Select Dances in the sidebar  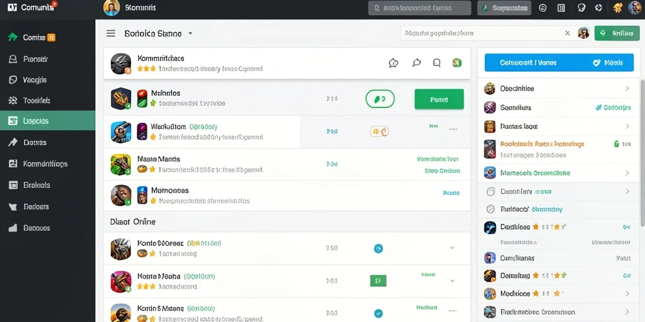47,143
